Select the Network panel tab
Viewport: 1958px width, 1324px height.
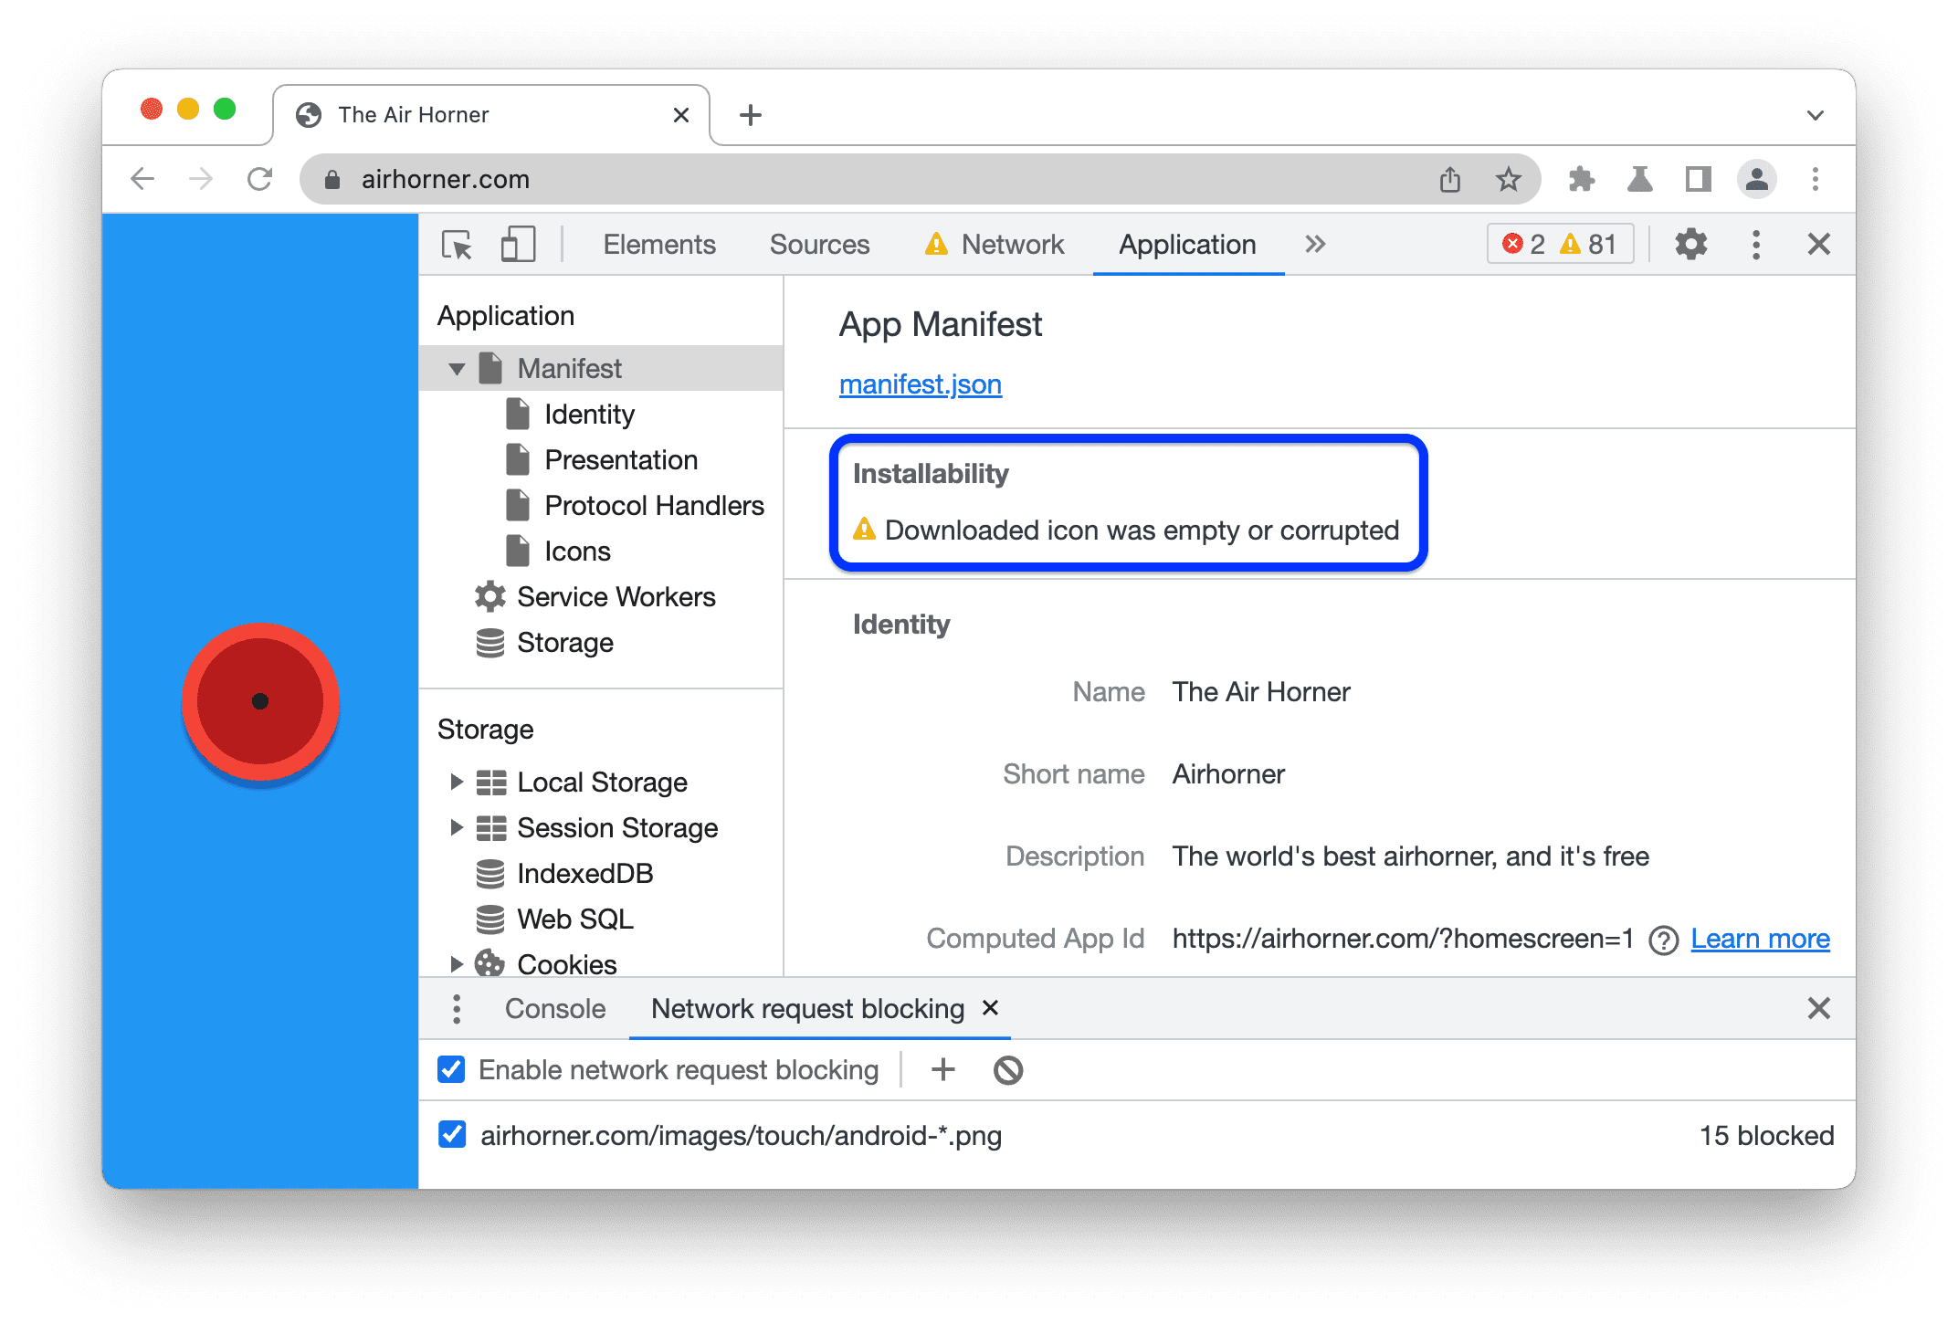(x=1012, y=246)
